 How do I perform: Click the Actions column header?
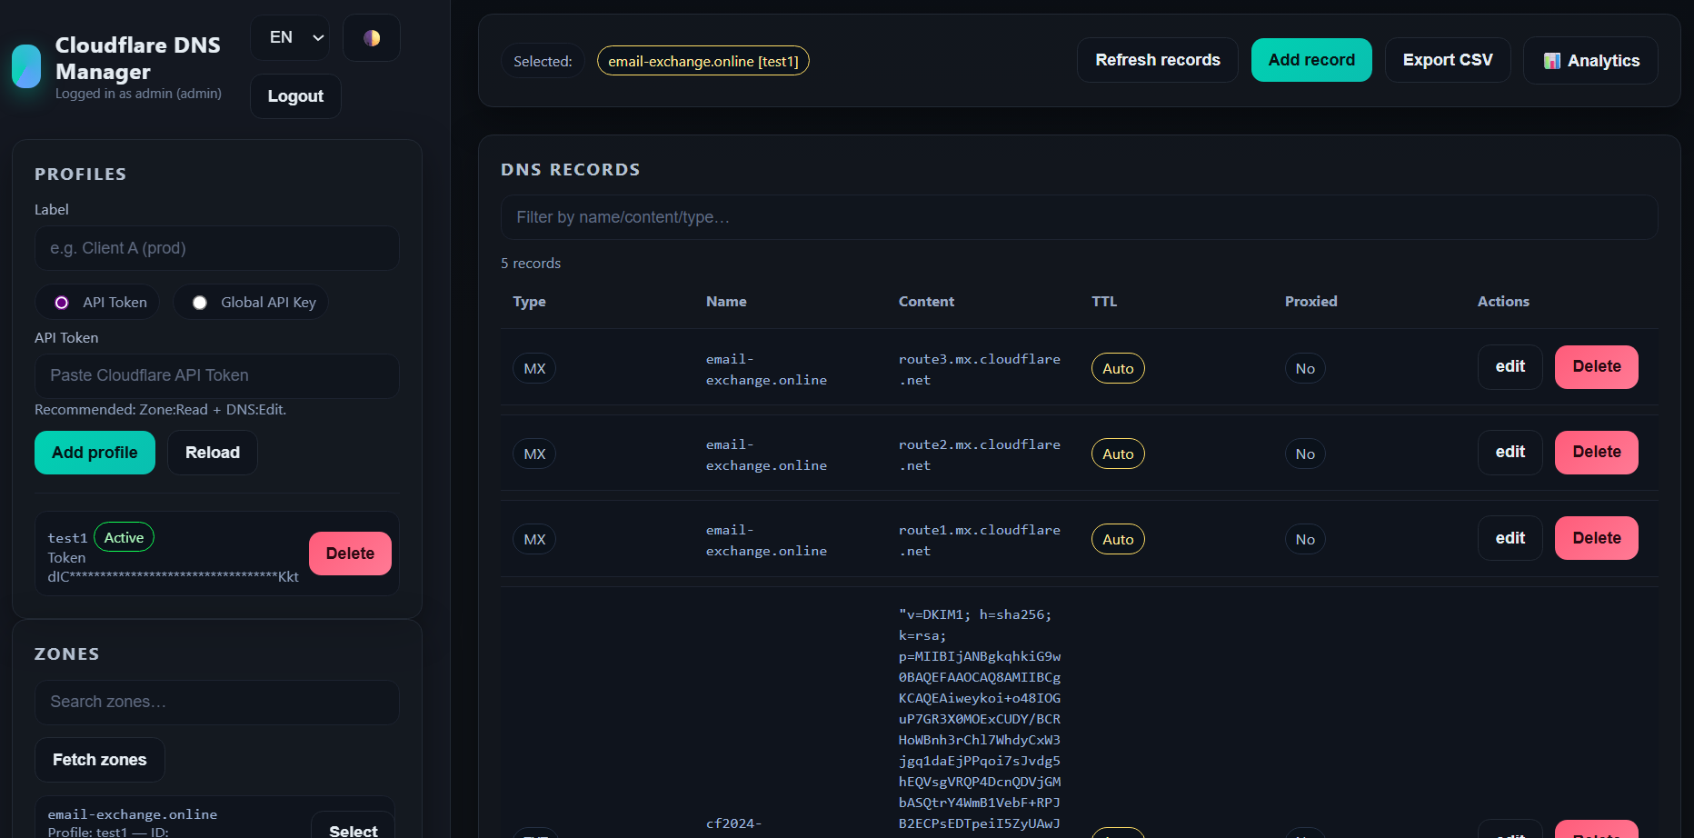[x=1503, y=302]
